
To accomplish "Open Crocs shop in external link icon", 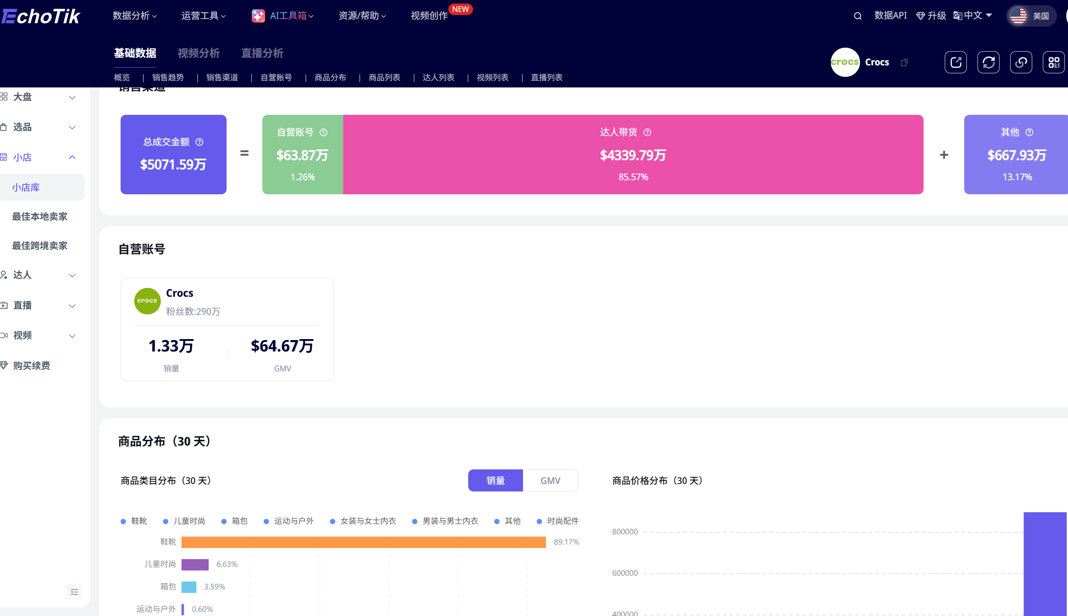I will click(x=955, y=62).
